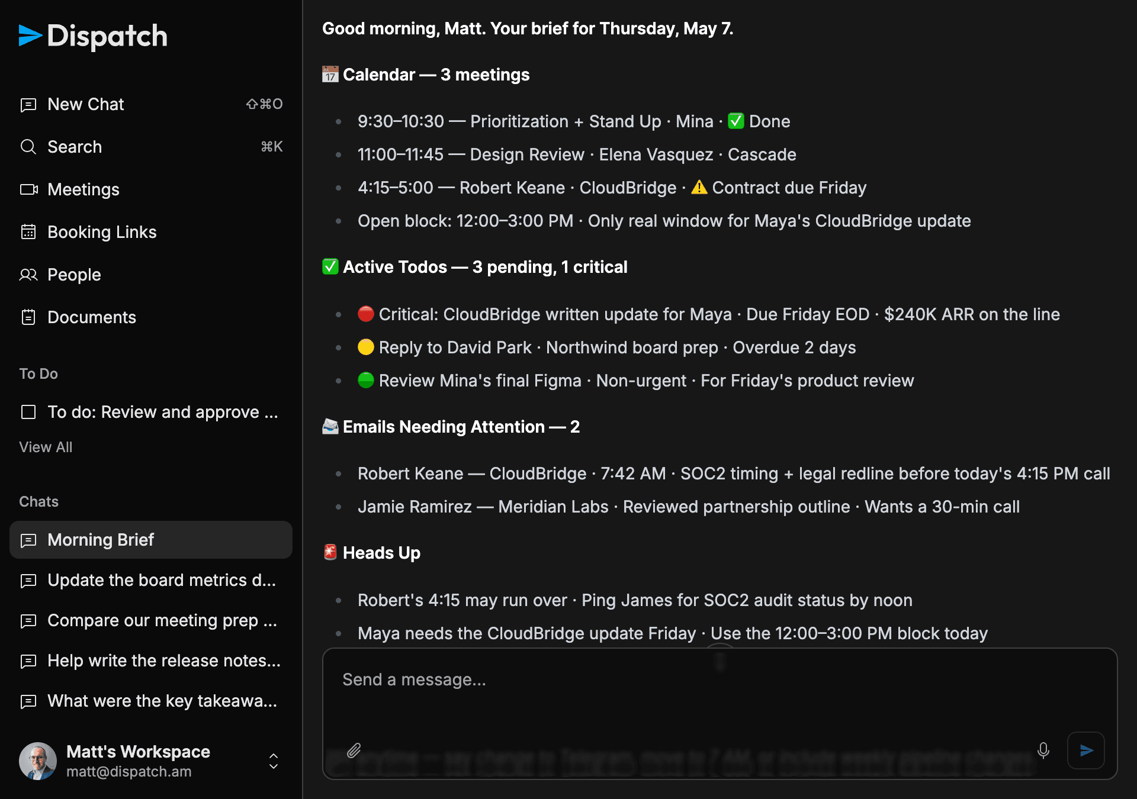Click the 11:00–11:45 Design Review entry
1137x799 pixels.
pyautogui.click(x=577, y=154)
